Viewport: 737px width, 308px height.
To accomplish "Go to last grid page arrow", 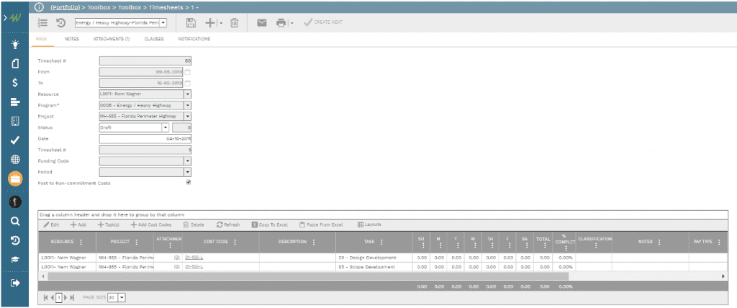I will (x=72, y=298).
